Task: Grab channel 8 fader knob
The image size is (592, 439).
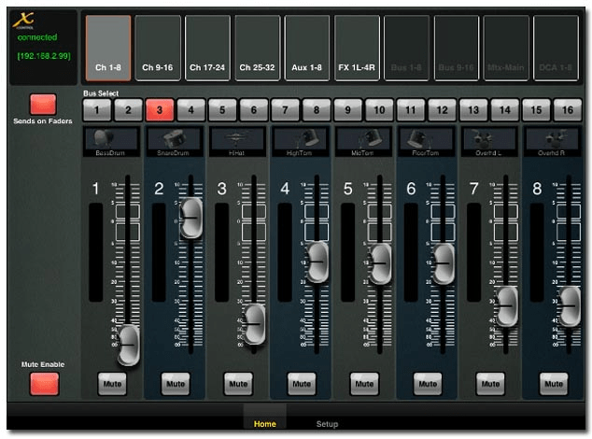Action: coord(571,306)
